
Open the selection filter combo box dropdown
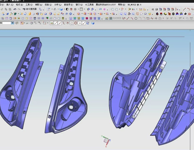pos(12,23)
